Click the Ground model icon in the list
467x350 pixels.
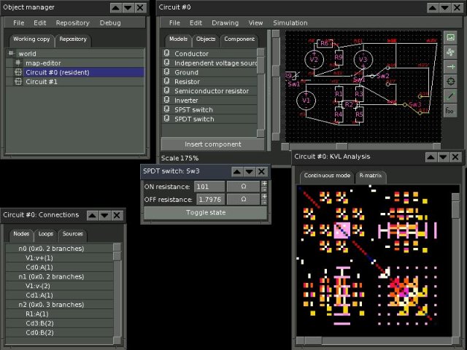(x=167, y=72)
